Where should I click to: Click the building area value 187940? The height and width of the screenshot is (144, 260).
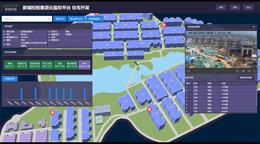24,37
